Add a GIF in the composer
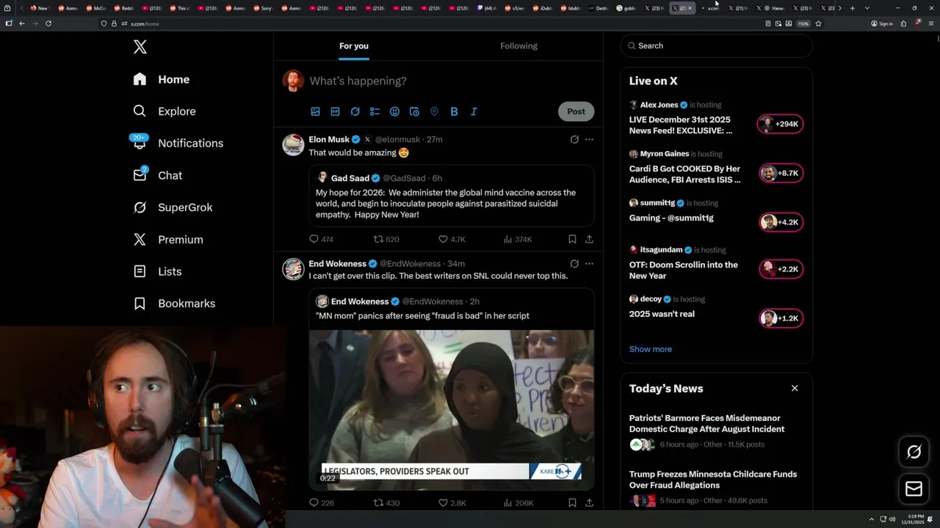The width and height of the screenshot is (940, 528). tap(335, 111)
